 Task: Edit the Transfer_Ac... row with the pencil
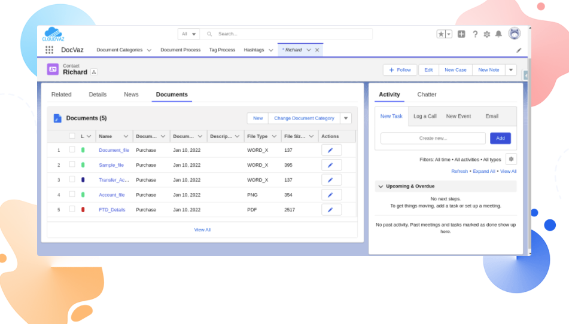pos(331,180)
